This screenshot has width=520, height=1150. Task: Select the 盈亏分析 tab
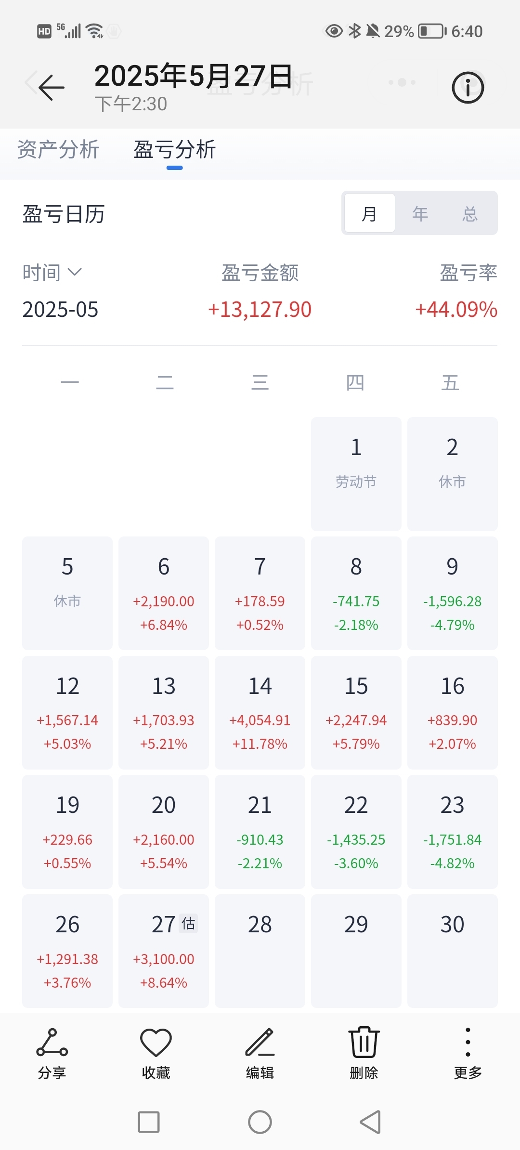tap(174, 149)
